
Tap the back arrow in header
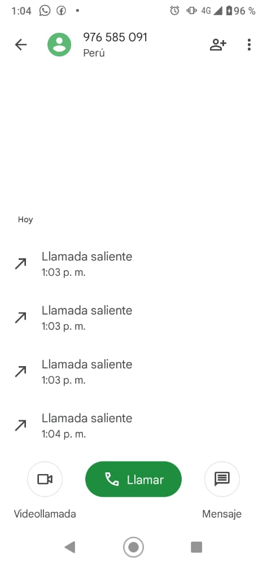(x=21, y=45)
